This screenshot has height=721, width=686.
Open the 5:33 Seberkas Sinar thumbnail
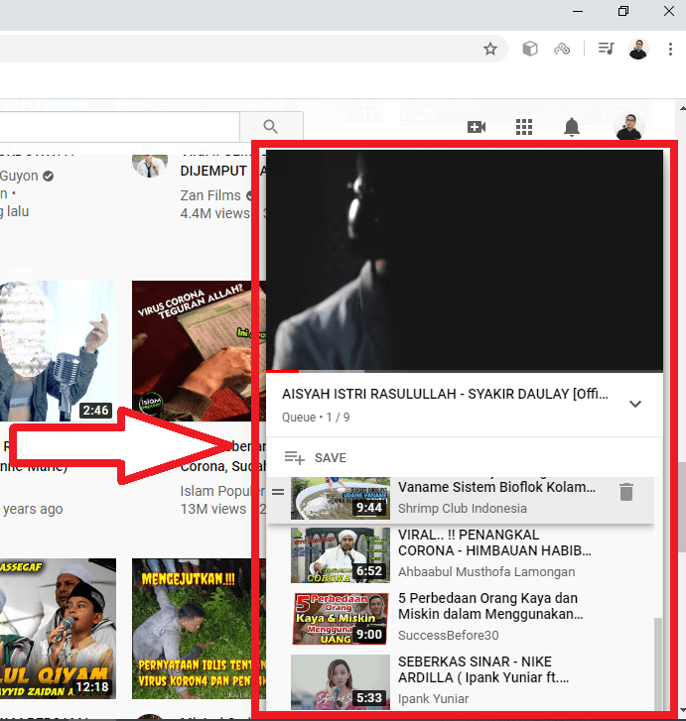341,682
